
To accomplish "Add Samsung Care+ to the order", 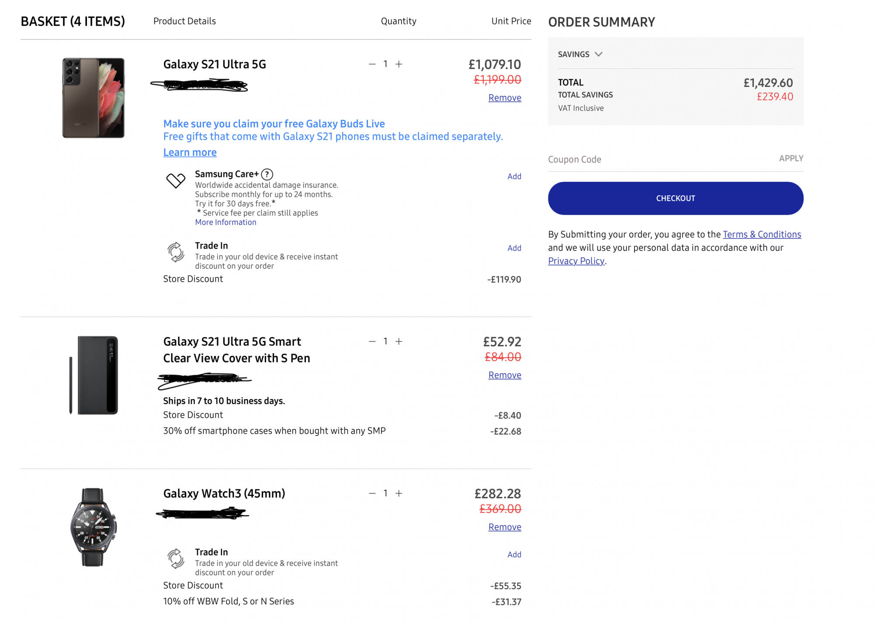I will click(x=514, y=176).
